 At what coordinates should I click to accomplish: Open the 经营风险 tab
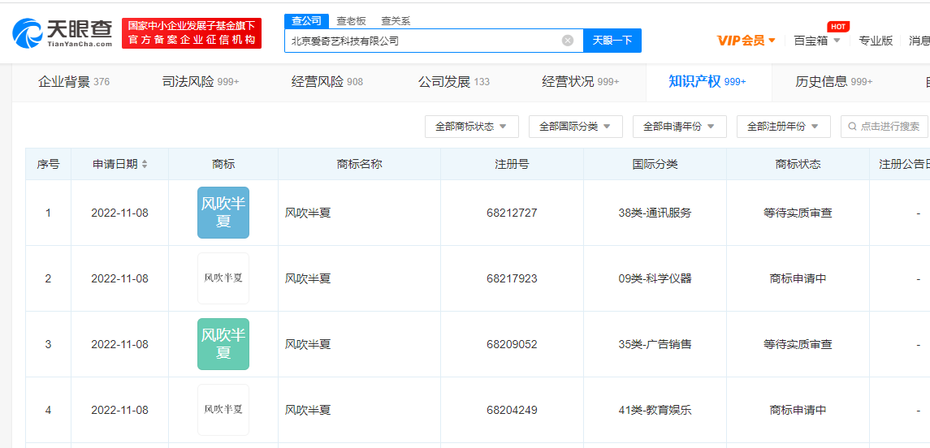tap(327, 82)
